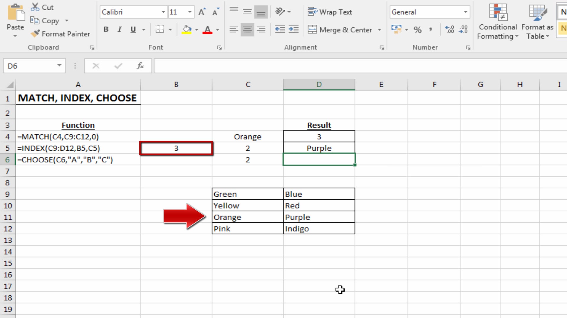Expand the General number format dropdown
The image size is (567, 318).
click(x=465, y=12)
